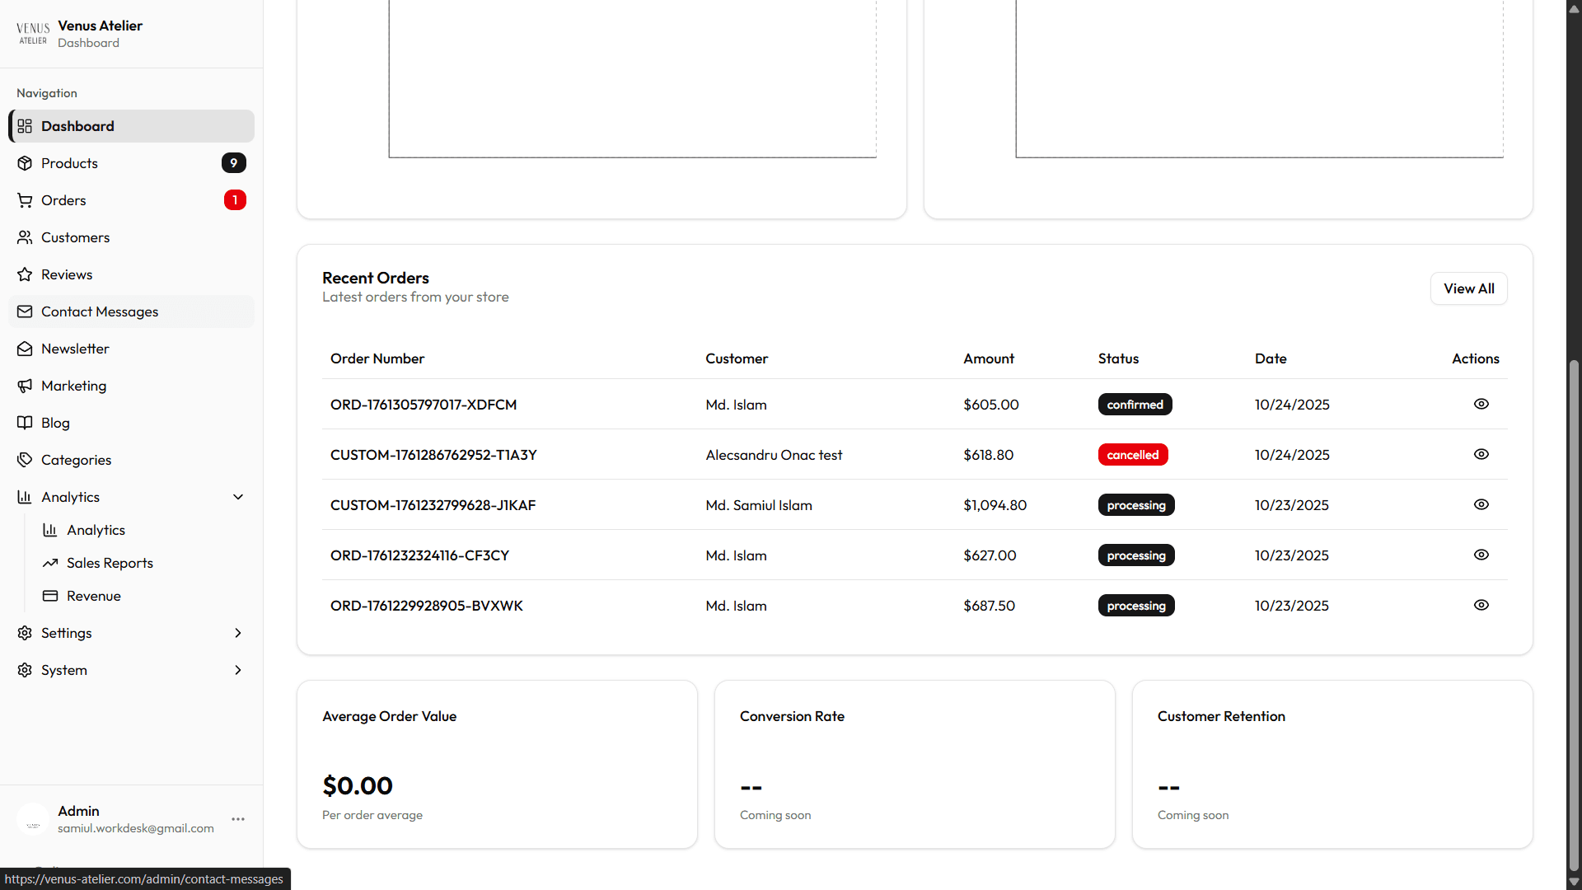Click the page vertical scrollbar thumb
1582x890 pixels.
1574,614
